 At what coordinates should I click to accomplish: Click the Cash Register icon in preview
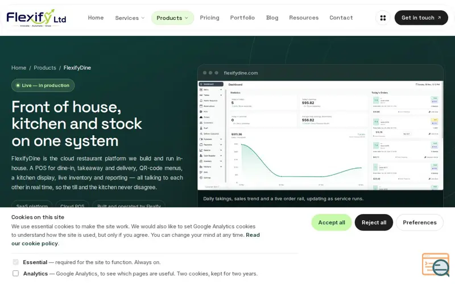point(201,156)
